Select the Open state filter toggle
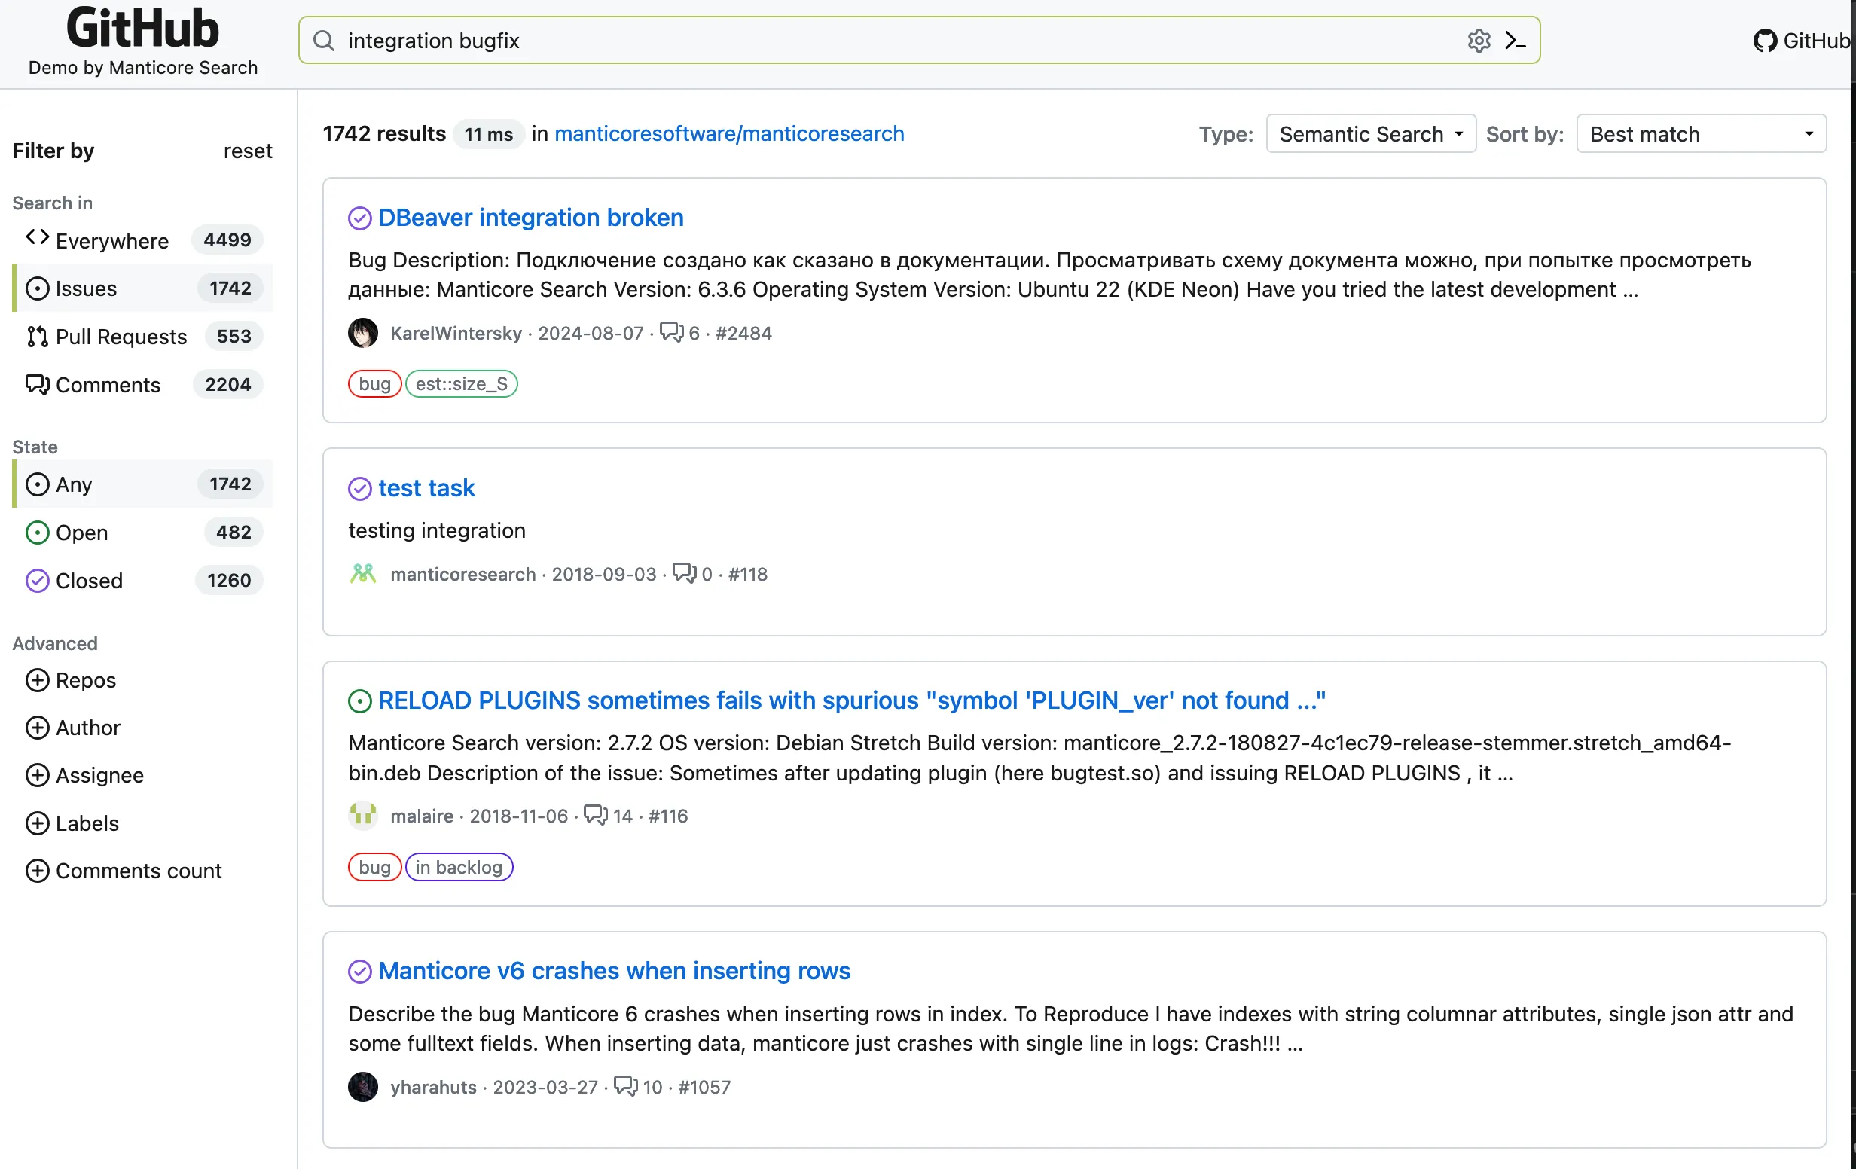The width and height of the screenshot is (1856, 1169). tap(81, 532)
